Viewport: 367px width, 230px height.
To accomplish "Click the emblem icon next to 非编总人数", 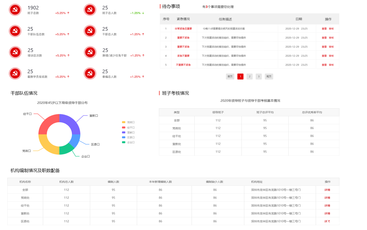I will (x=90, y=73).
